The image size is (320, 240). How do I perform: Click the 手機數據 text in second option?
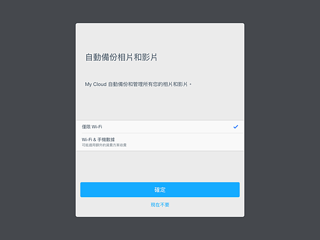click(x=106, y=140)
